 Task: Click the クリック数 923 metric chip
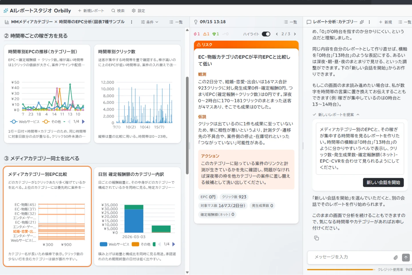pos(234,197)
